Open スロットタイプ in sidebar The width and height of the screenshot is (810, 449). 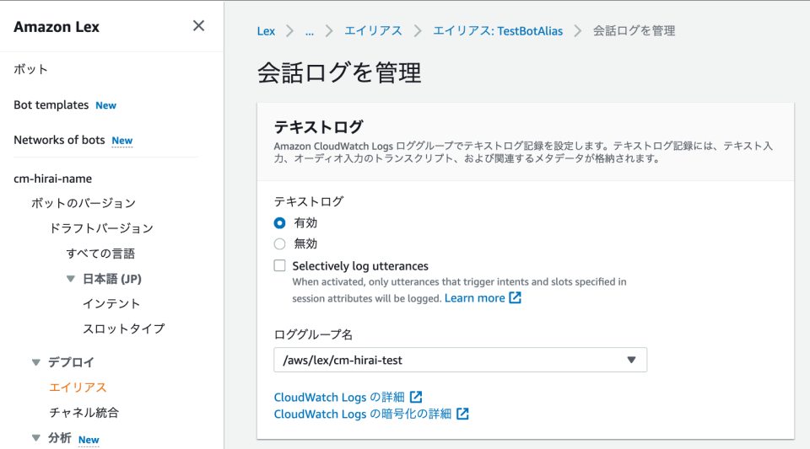124,329
